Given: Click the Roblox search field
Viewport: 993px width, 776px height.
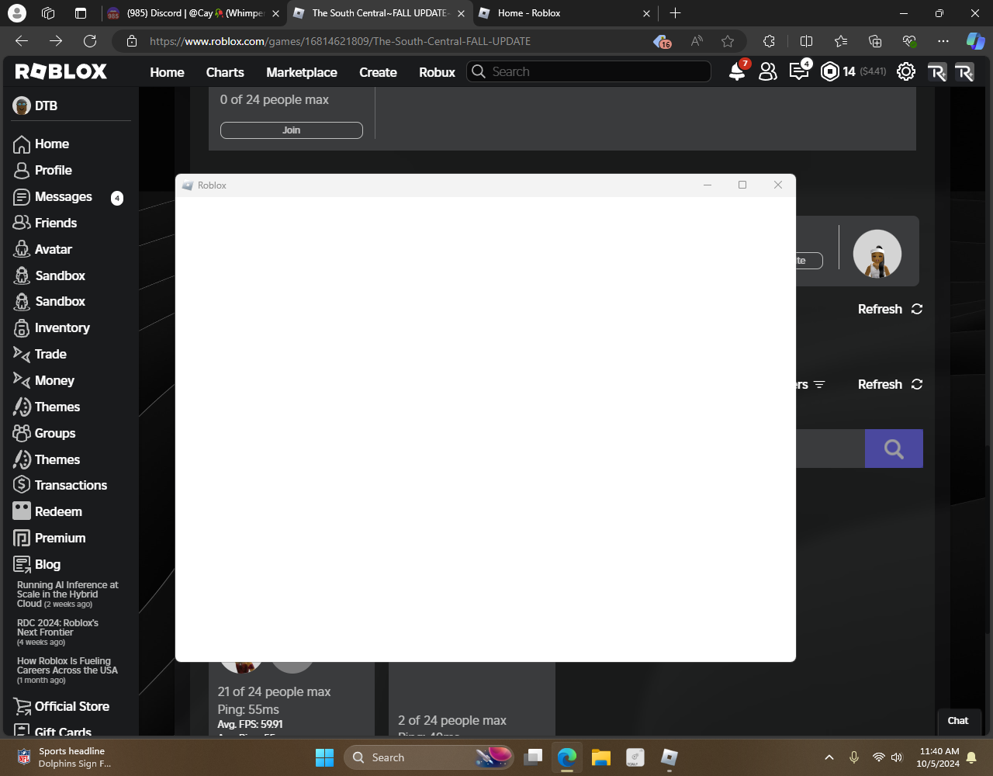Looking at the screenshot, I should (x=589, y=71).
